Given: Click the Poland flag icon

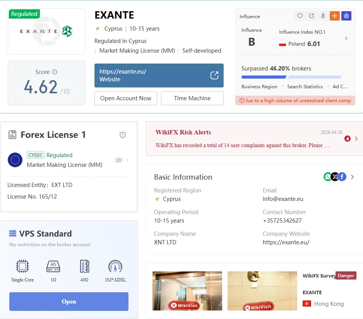Looking at the screenshot, I should coord(283,44).
